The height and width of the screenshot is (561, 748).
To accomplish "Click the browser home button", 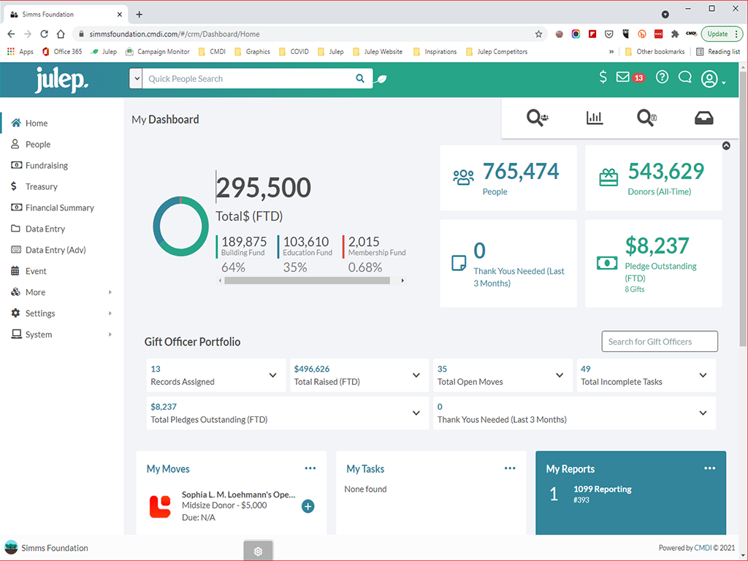I will pyautogui.click(x=61, y=34).
